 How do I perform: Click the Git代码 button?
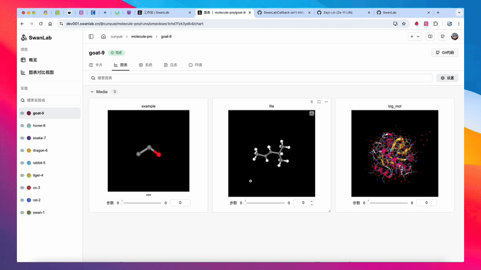click(x=445, y=53)
